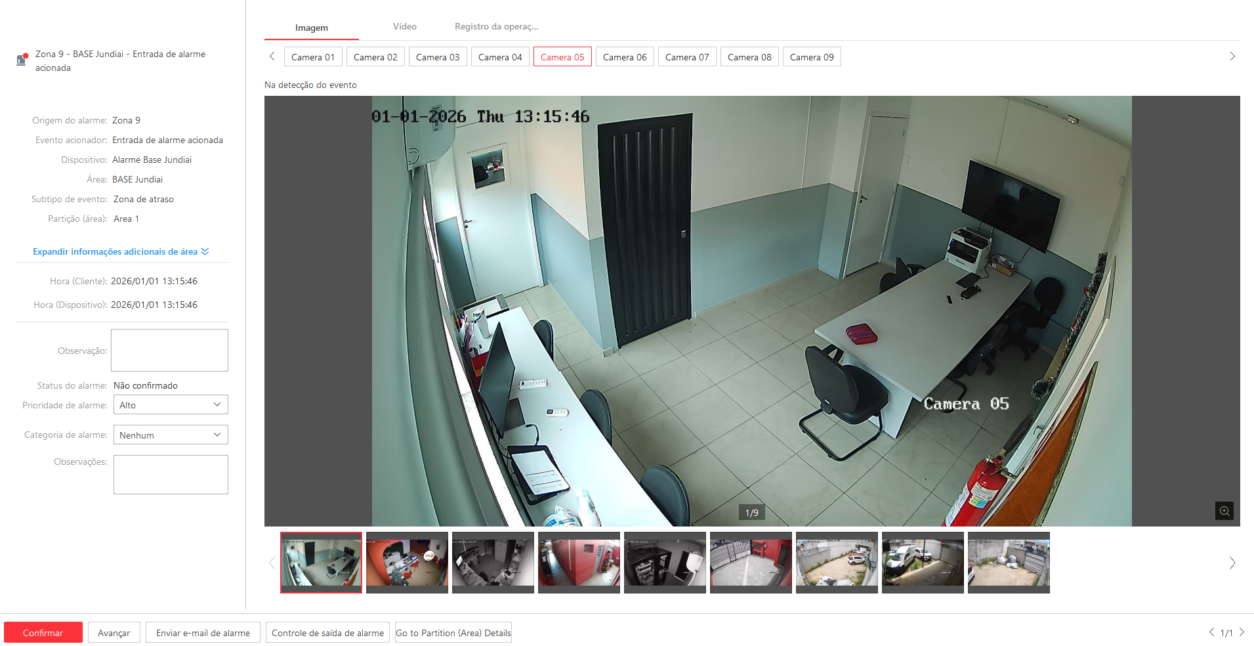This screenshot has height=646, width=1254.
Task: Click into the Observação text field
Action: click(x=169, y=350)
